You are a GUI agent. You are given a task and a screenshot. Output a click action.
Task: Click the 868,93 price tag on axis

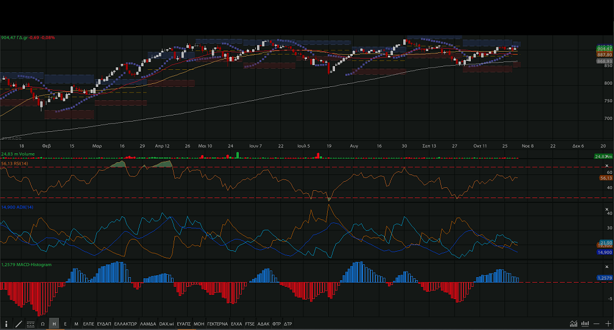click(x=604, y=61)
